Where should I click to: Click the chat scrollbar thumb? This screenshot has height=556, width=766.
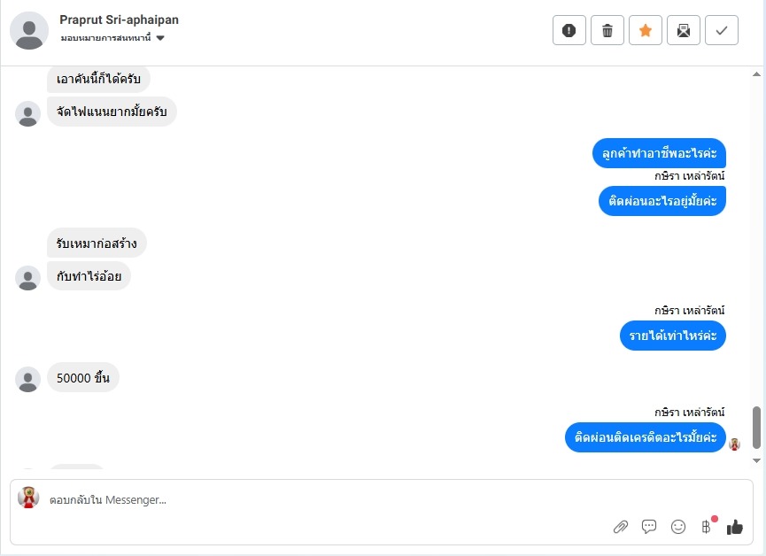point(756,428)
